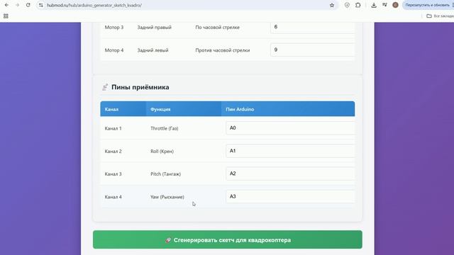Click the 'Мотор 4' cell
The width and height of the screenshot is (454, 255).
pyautogui.click(x=114, y=50)
